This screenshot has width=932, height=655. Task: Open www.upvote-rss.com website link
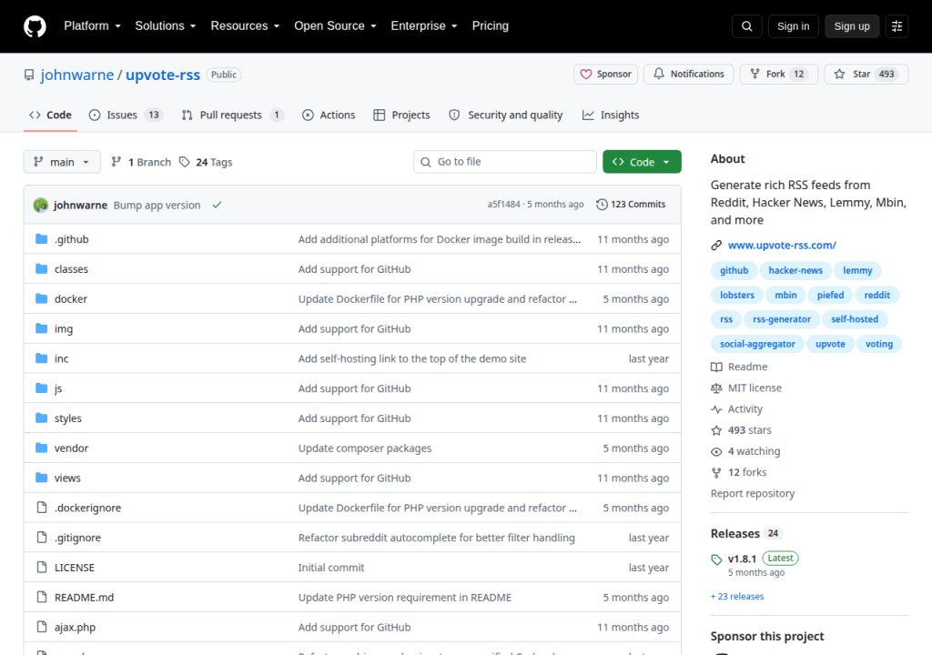782,246
